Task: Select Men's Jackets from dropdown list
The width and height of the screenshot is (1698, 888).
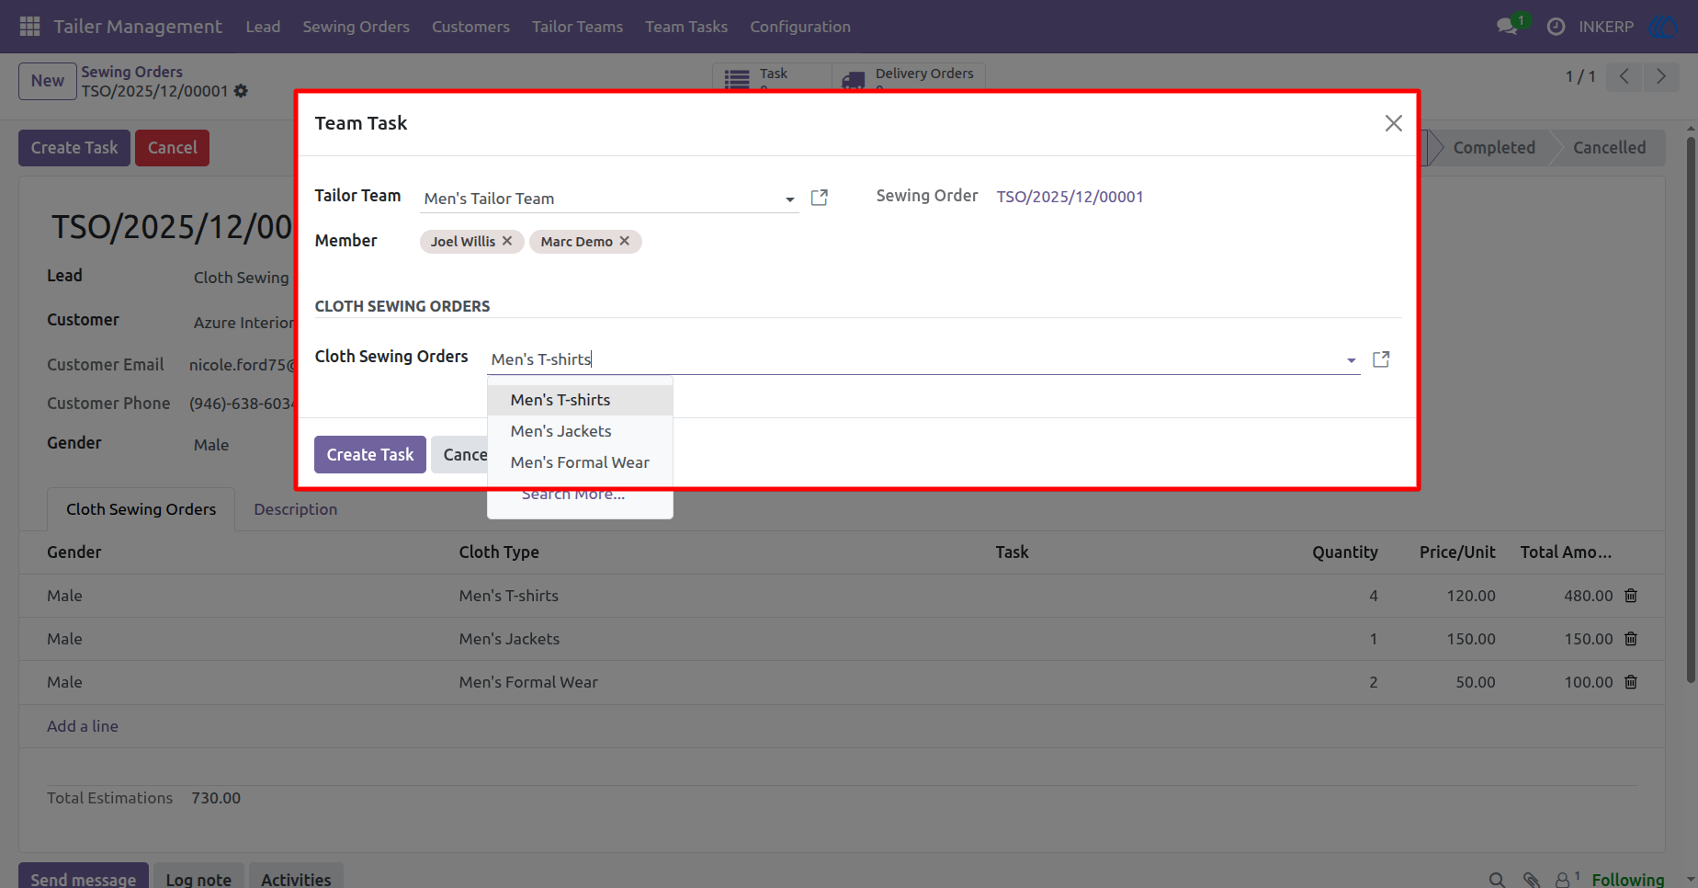Action: click(x=580, y=431)
